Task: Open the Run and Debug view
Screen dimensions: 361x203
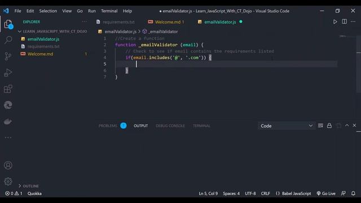Action: [8, 73]
